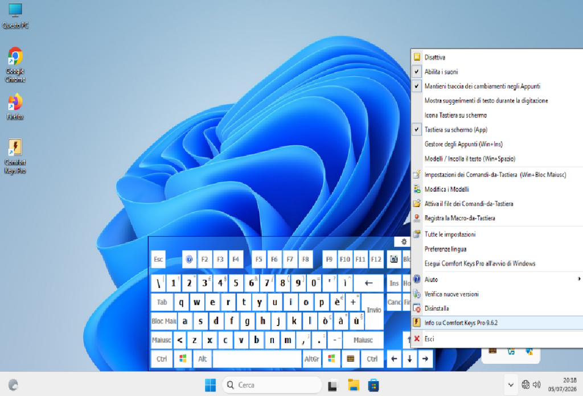Click the left Ctrl key beside the Windows key
Viewport: 583px width, 396px height.
(161, 359)
